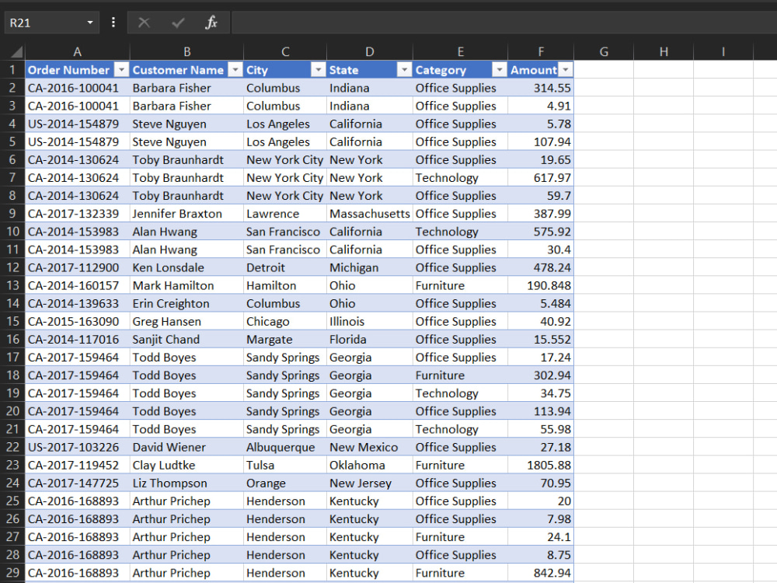Viewport: 777px width, 583px height.
Task: Open the filter dropdown on State header
Action: (403, 70)
